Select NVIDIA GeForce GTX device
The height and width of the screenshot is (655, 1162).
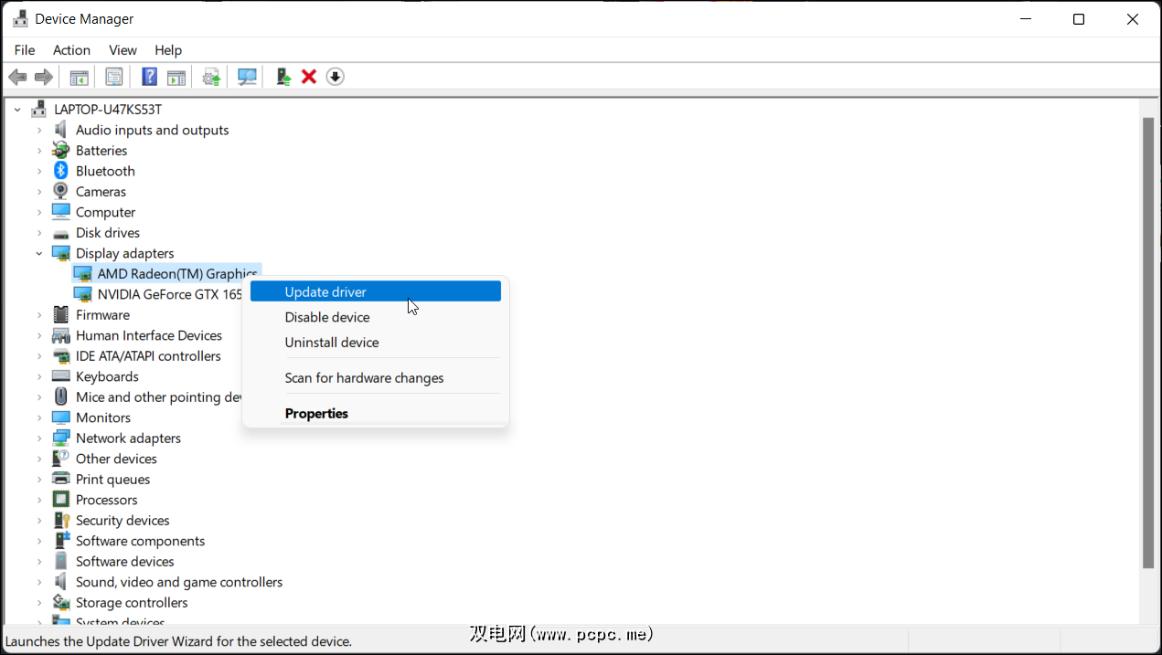[x=170, y=294]
